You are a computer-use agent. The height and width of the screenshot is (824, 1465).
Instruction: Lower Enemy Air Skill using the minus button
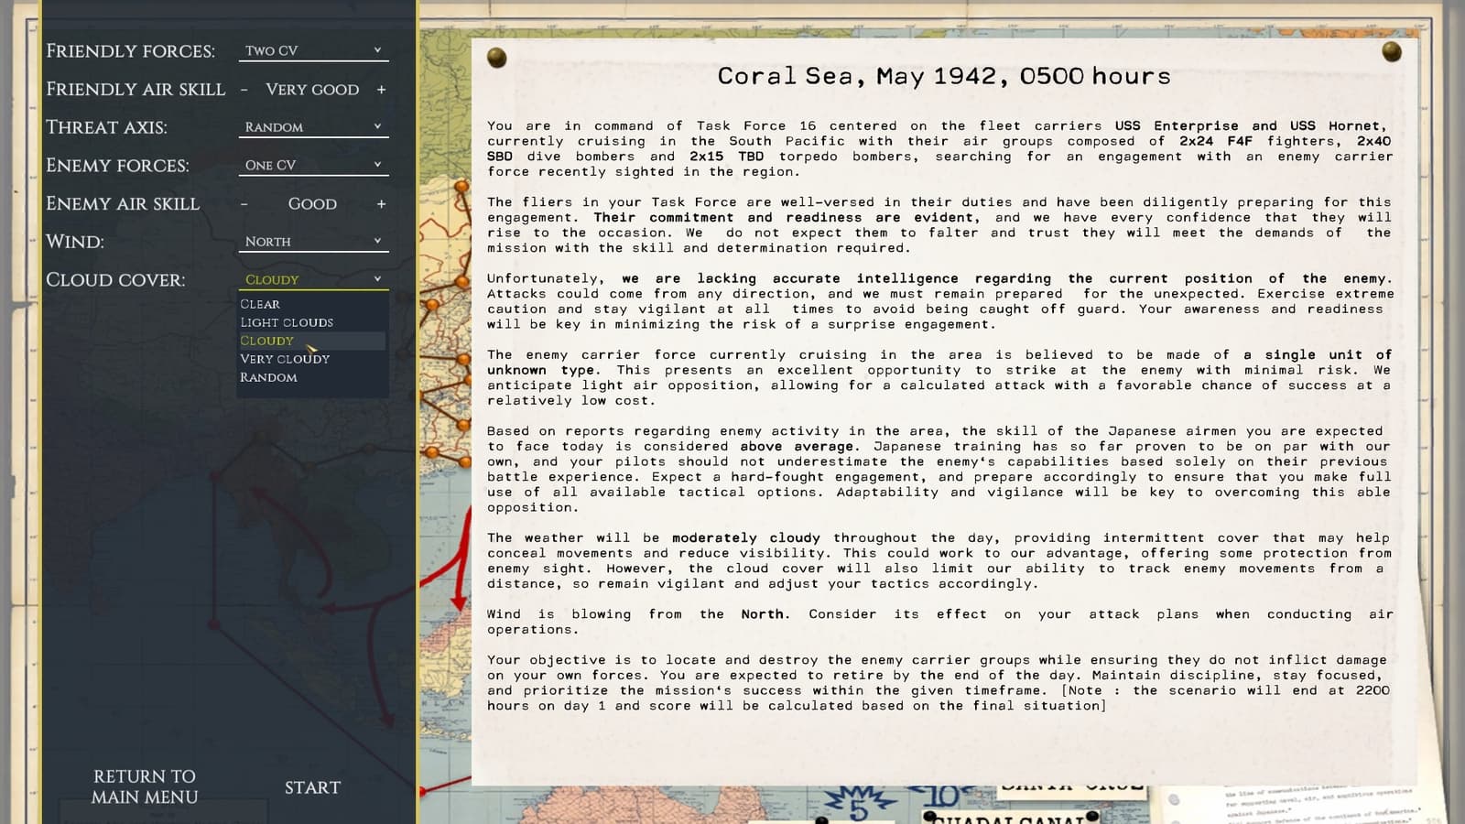tap(244, 204)
